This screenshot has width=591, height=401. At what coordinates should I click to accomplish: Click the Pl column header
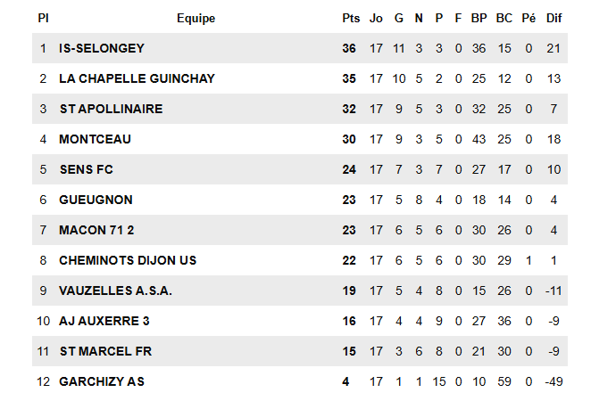[43, 18]
